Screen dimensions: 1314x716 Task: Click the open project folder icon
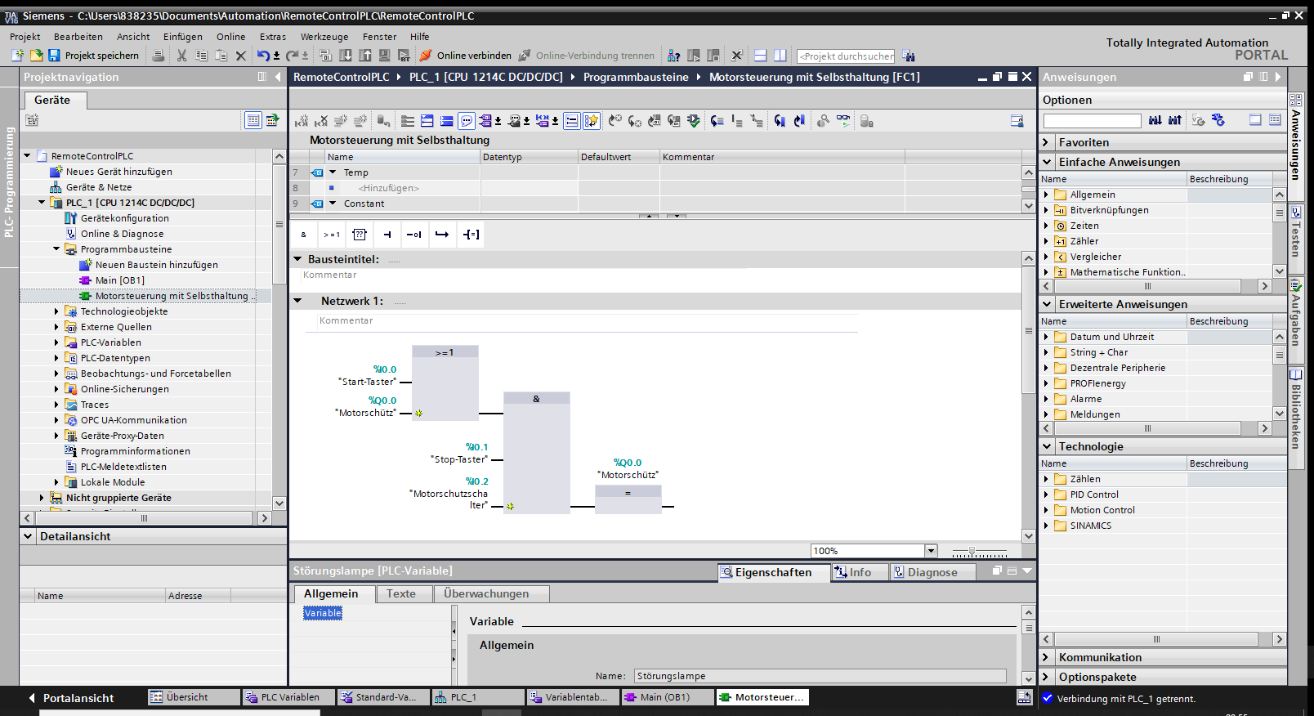[36, 56]
